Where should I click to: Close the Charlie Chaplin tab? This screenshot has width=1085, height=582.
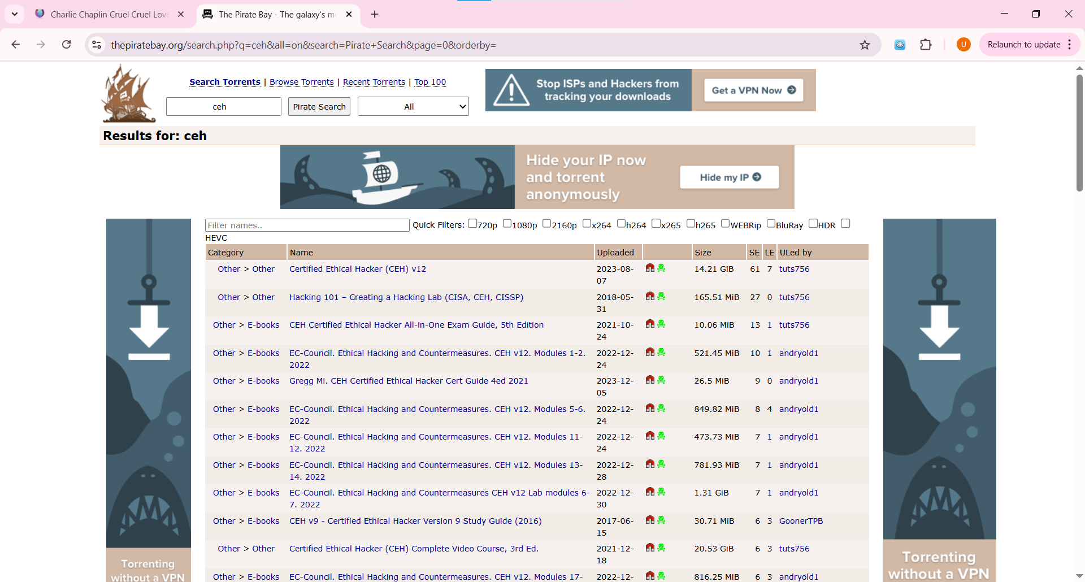point(181,14)
